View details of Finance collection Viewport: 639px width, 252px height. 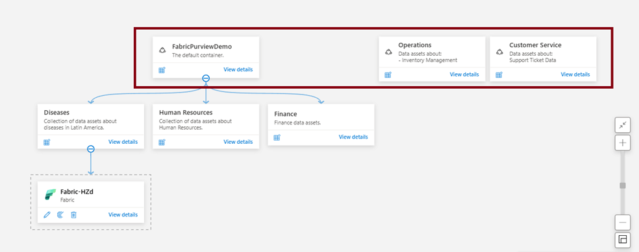click(353, 137)
